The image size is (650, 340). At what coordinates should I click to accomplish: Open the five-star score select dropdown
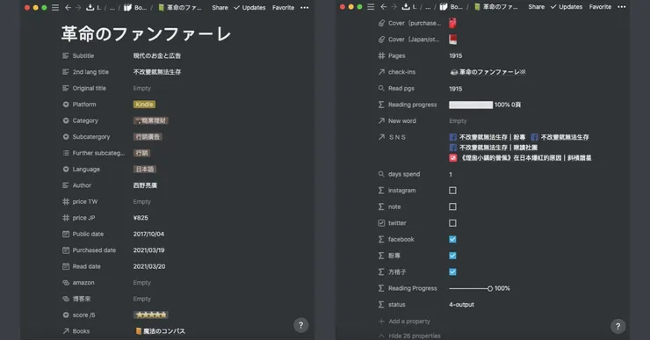pos(150,315)
